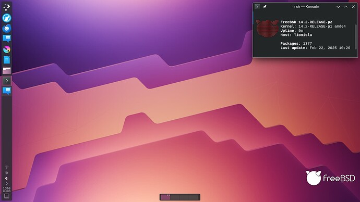
Task: Click the Show Desktop button
Action: [7, 196]
